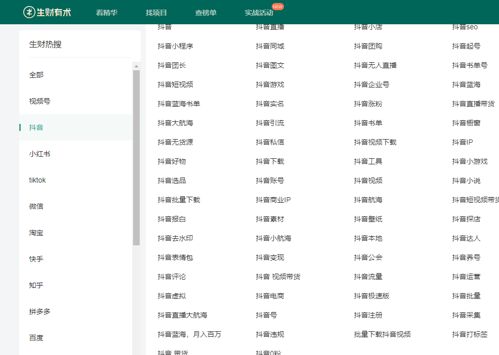Click the sidebar scrollbar up arrow
The width and height of the screenshot is (499, 355).
point(136,66)
